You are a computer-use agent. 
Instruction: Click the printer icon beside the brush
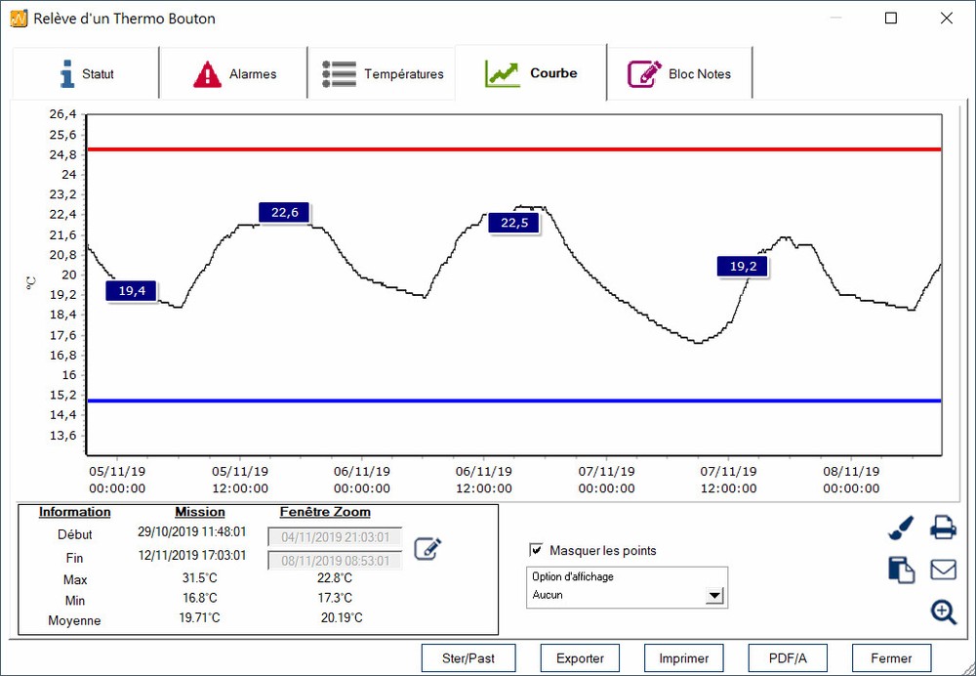click(943, 527)
